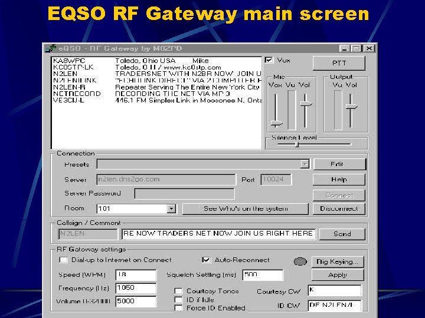Open Rig Keying settings
Viewport: 425px width, 318px height.
pyautogui.click(x=338, y=261)
